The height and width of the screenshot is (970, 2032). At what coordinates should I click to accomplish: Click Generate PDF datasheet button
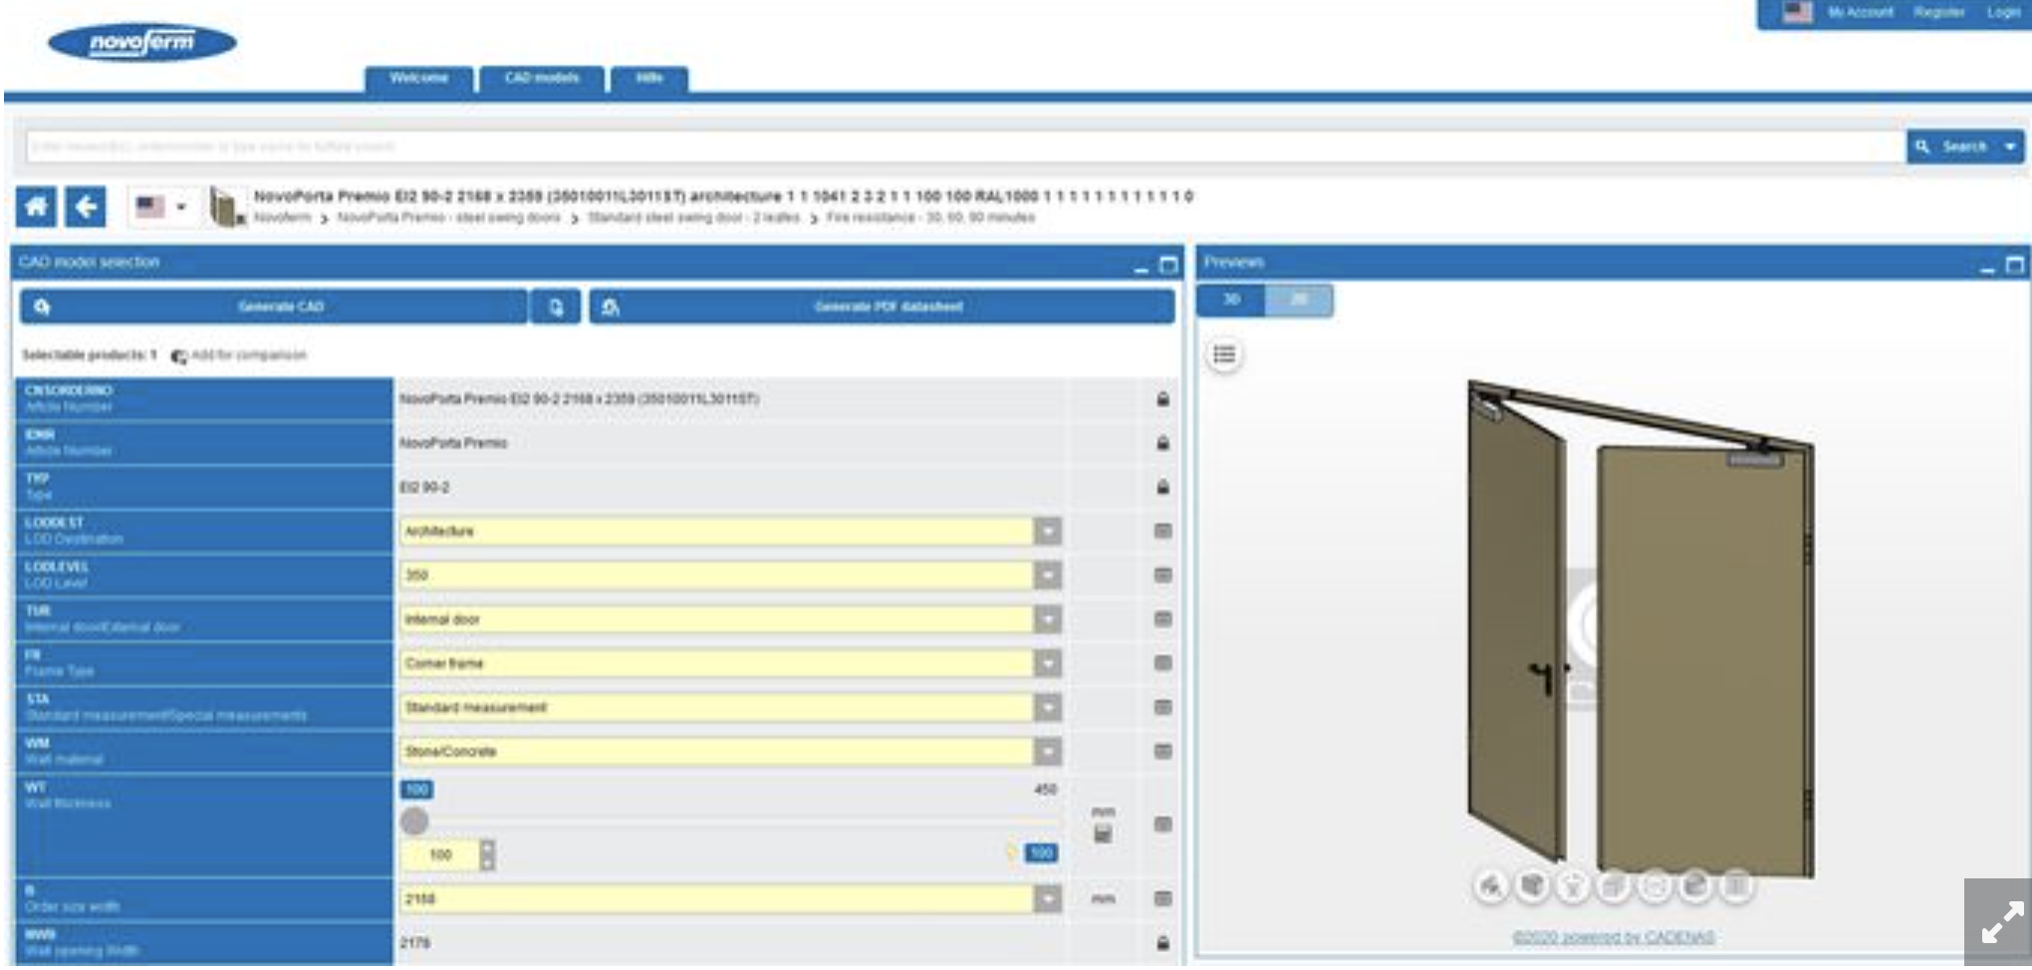pos(883,307)
